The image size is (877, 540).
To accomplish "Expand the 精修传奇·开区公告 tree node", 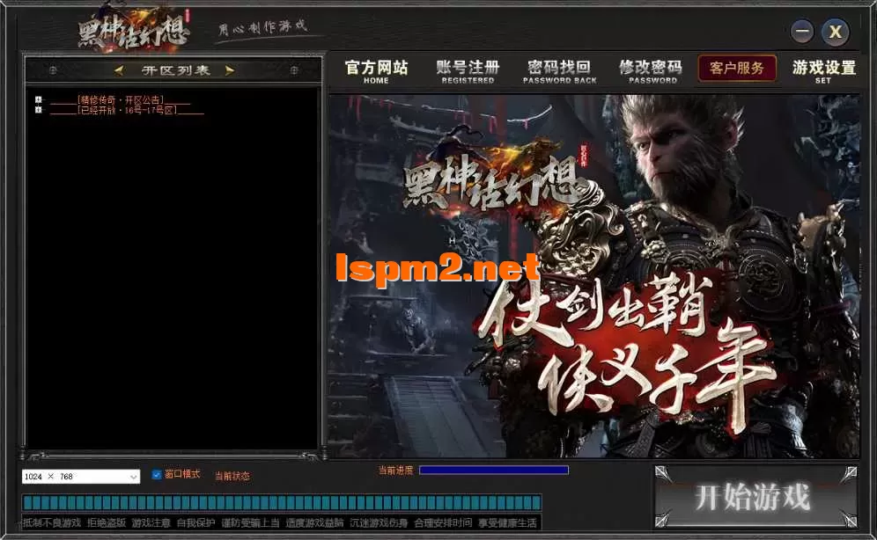I will pyautogui.click(x=38, y=100).
